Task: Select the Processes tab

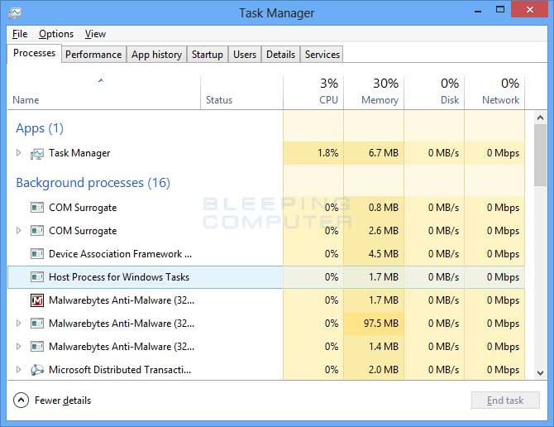Action: click(x=34, y=53)
